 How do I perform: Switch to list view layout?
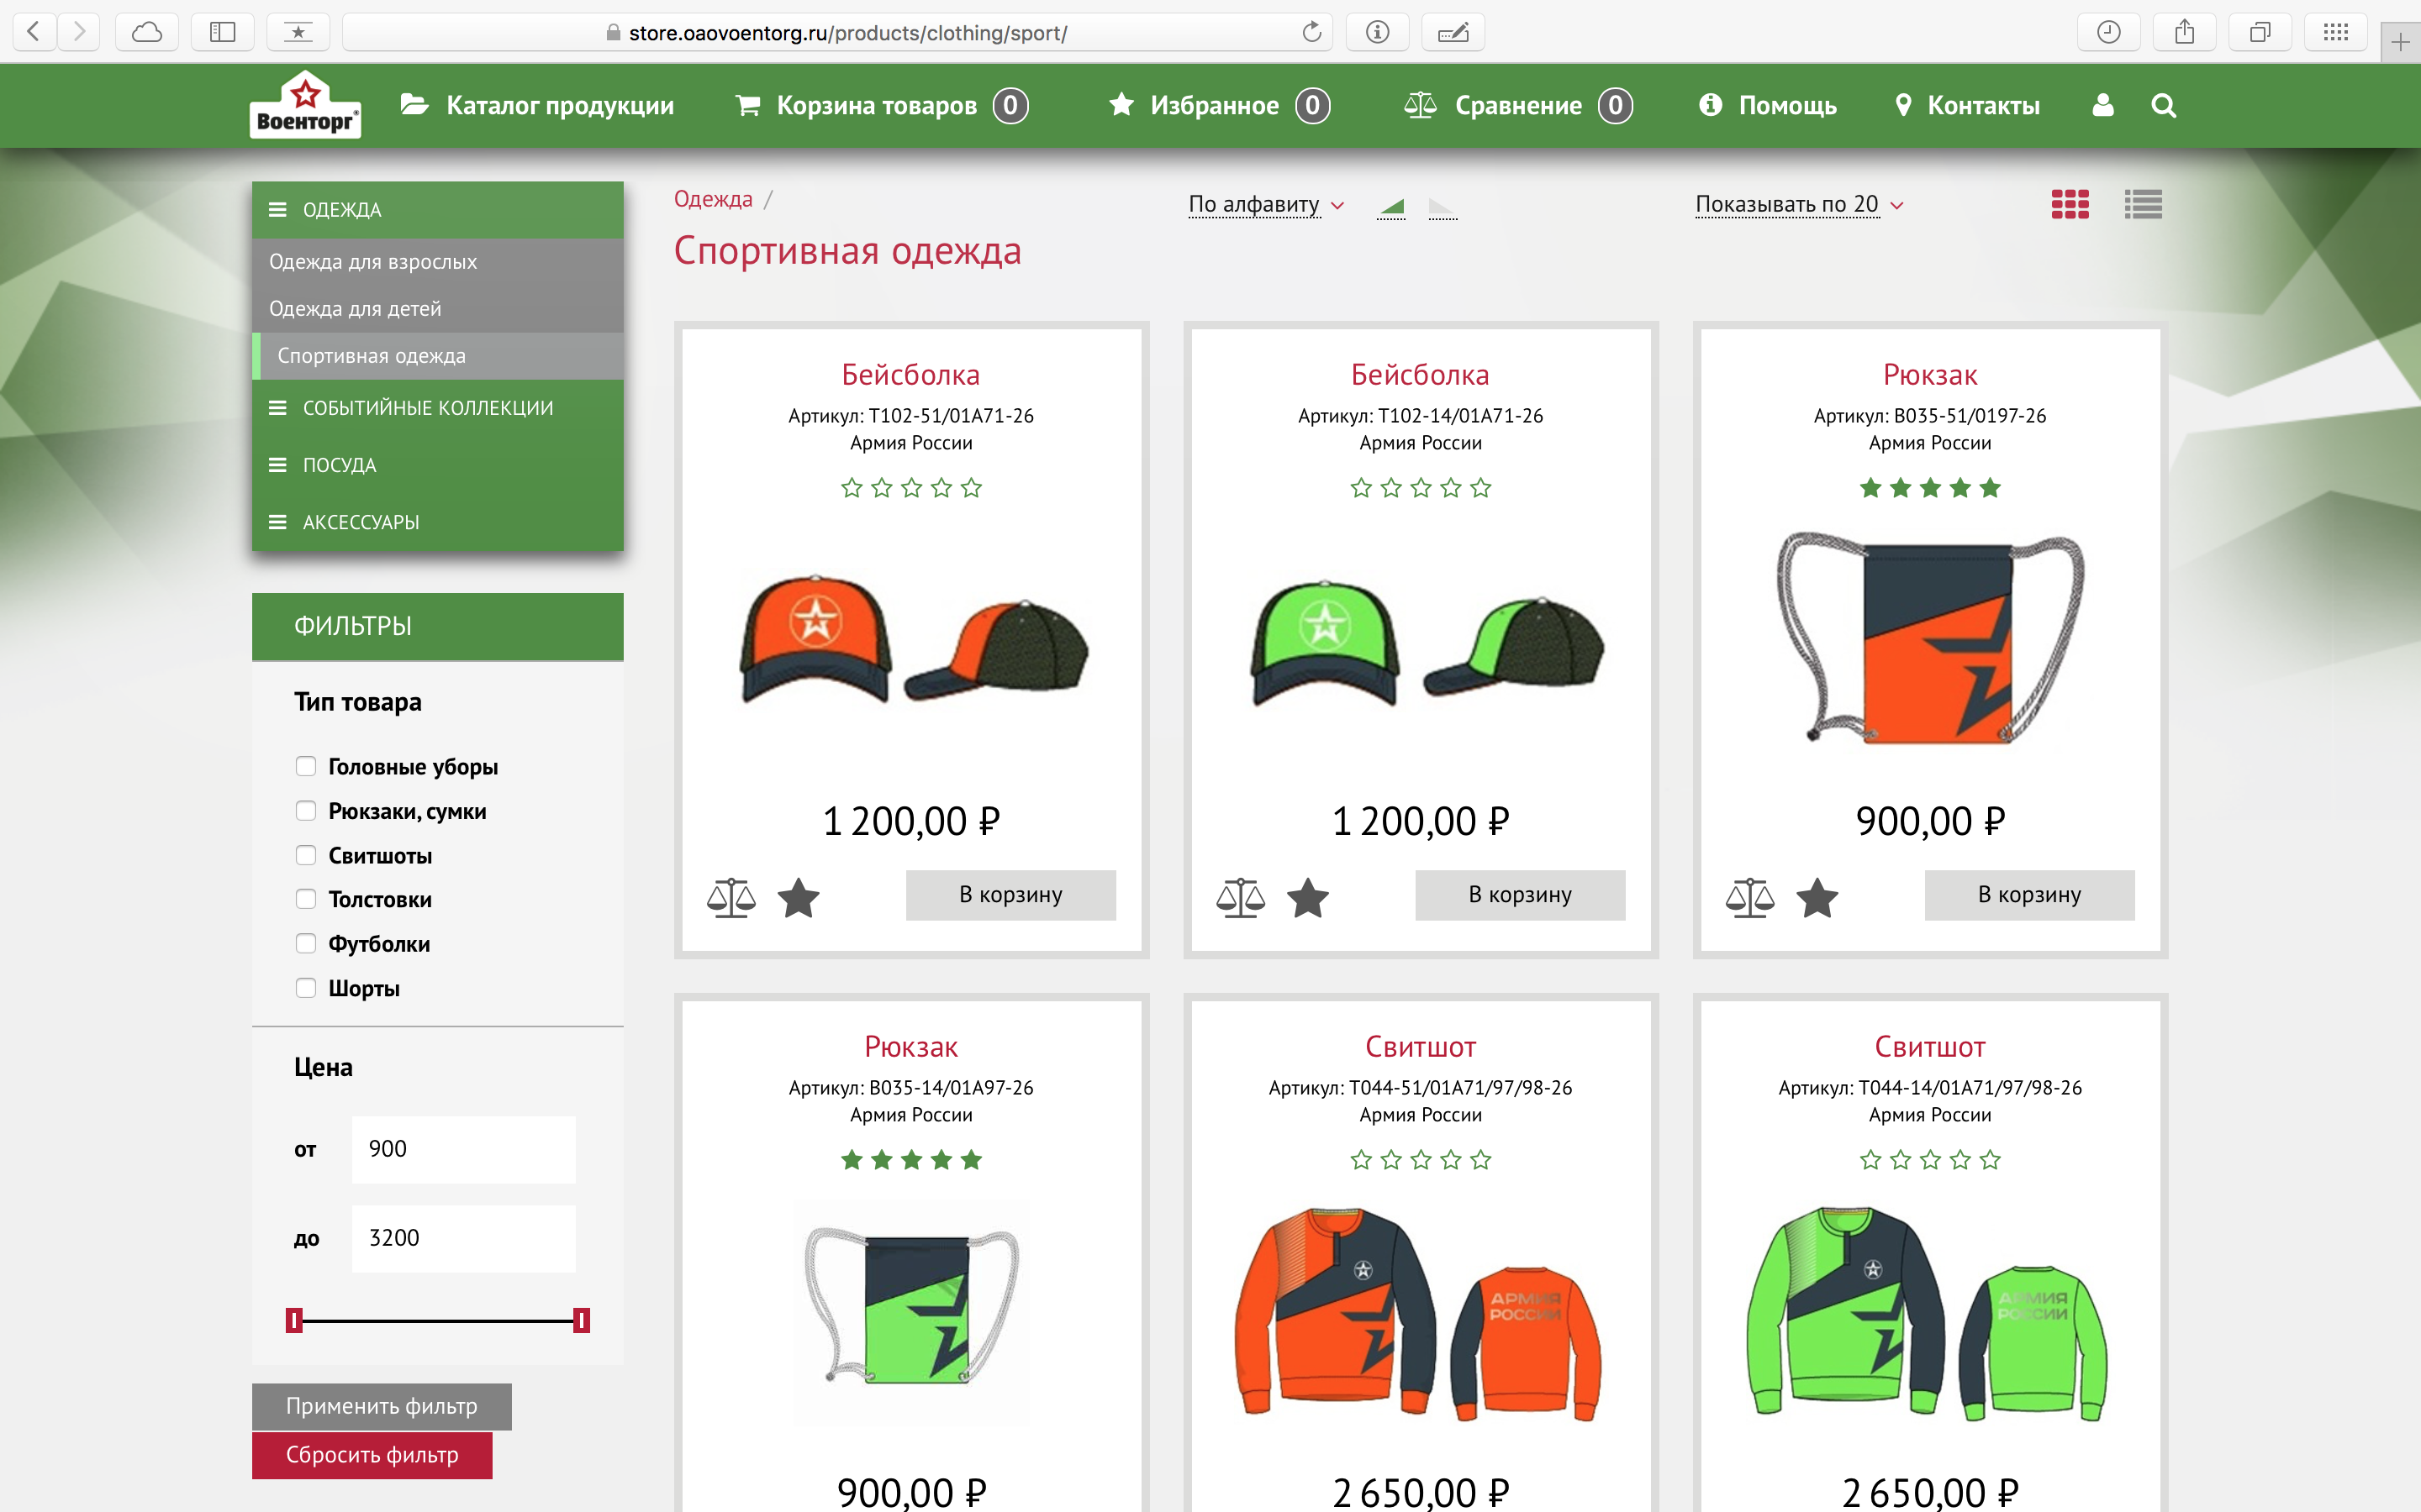[2143, 204]
